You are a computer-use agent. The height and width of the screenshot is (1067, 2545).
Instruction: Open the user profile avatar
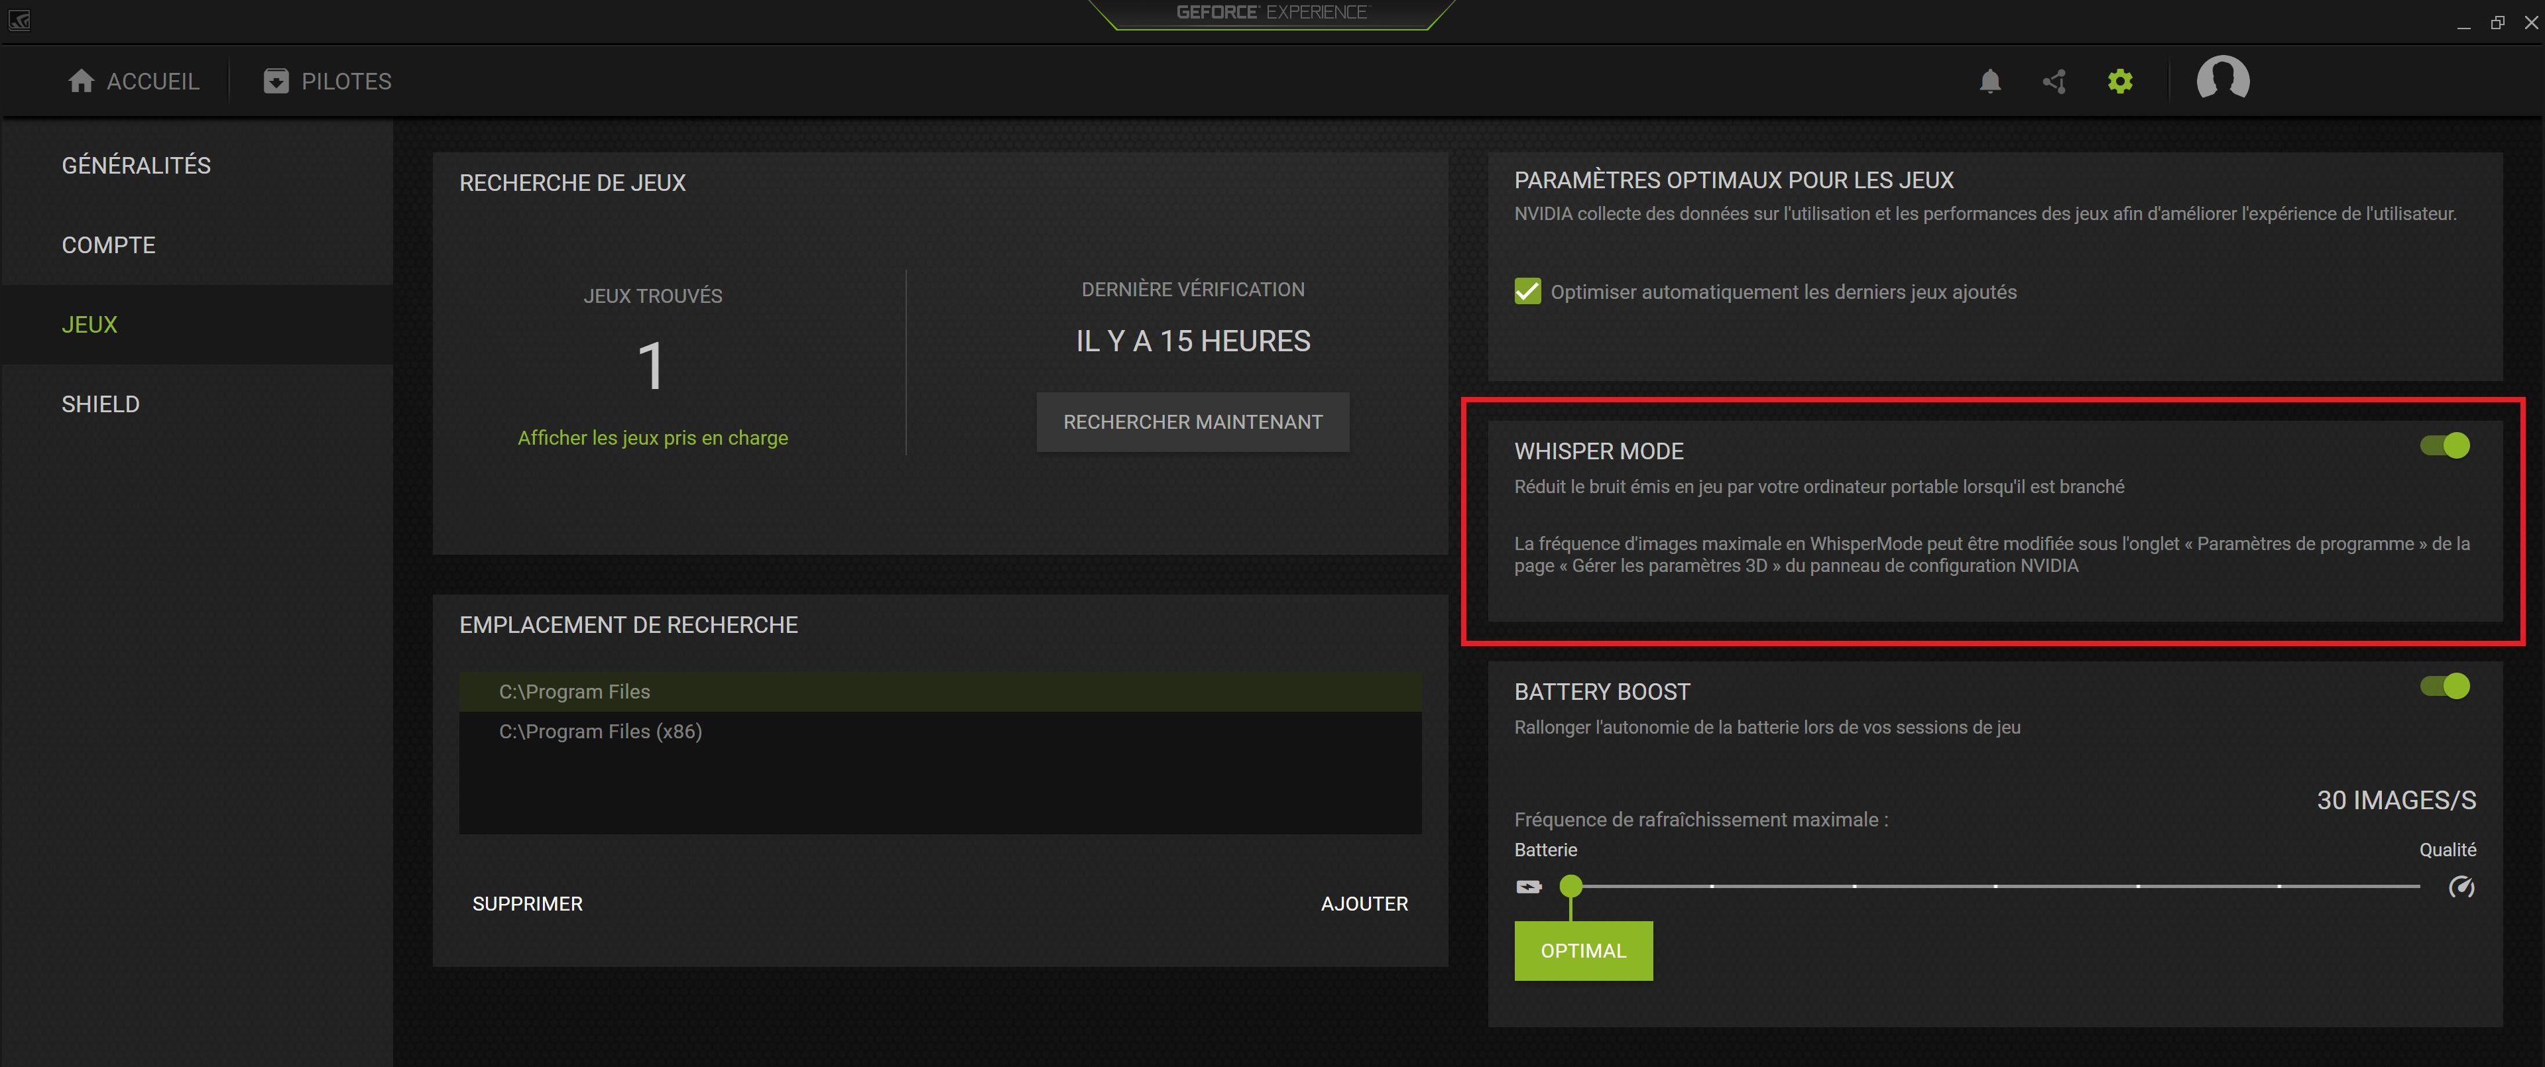click(2222, 79)
